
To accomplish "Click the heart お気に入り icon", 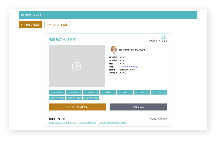I will point(153,38).
